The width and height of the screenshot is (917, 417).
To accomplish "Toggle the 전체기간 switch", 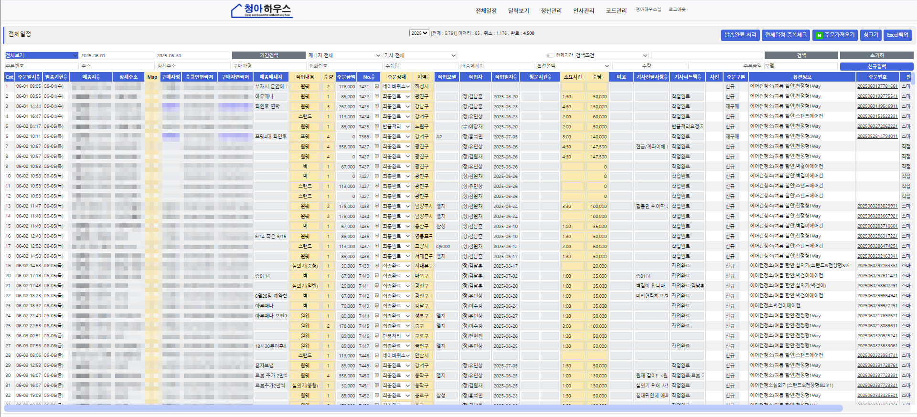I will (x=550, y=55).
